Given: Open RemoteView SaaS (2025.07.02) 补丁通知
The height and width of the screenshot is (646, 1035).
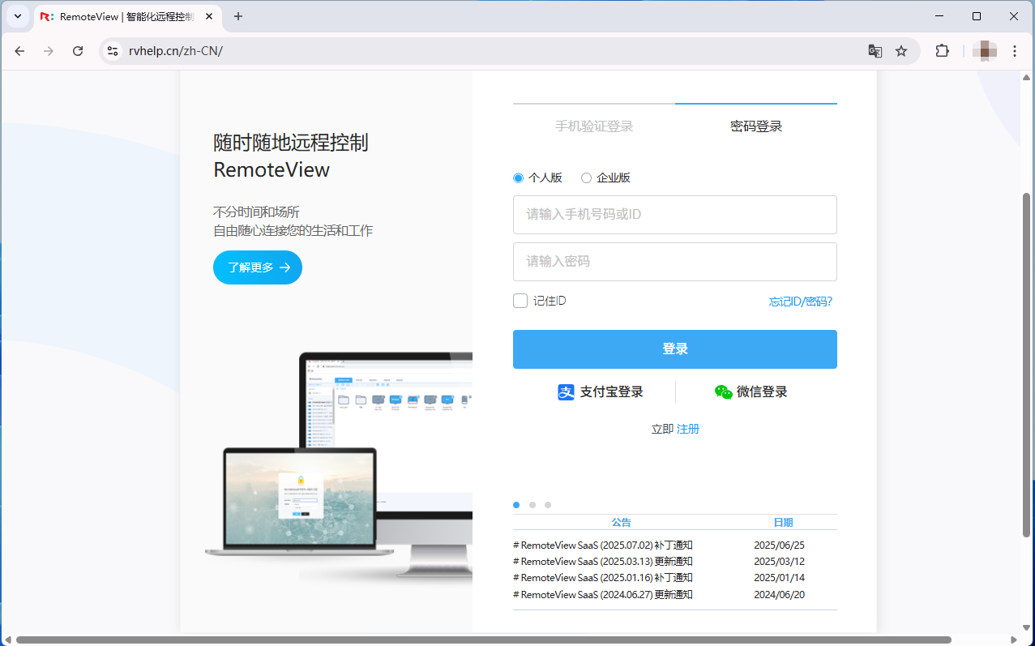Looking at the screenshot, I should (603, 545).
